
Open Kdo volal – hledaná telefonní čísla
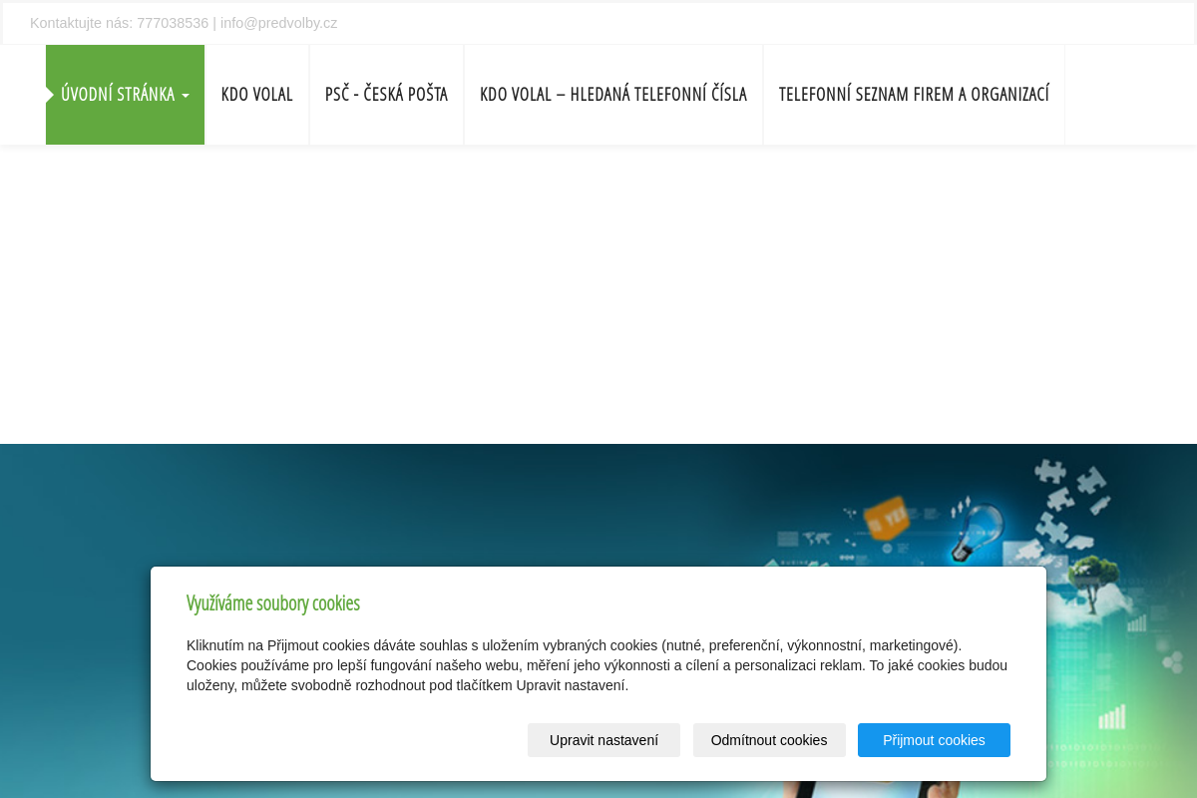(x=612, y=95)
